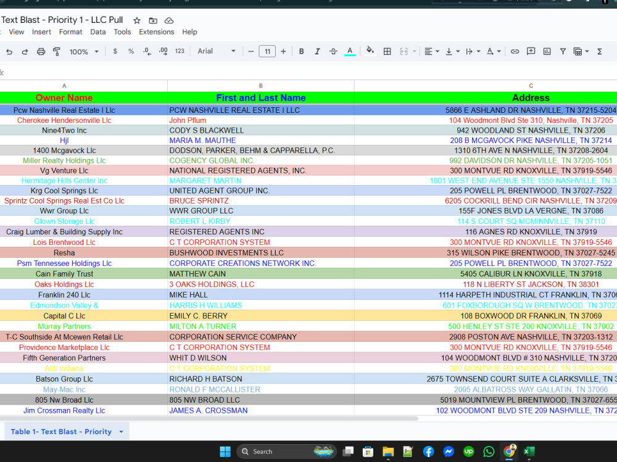
Task: Click the horizontal scrollbar below the sheet
Action: tap(209, 419)
